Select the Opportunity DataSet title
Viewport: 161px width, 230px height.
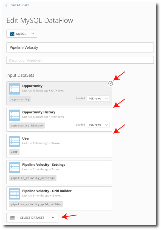click(32, 86)
